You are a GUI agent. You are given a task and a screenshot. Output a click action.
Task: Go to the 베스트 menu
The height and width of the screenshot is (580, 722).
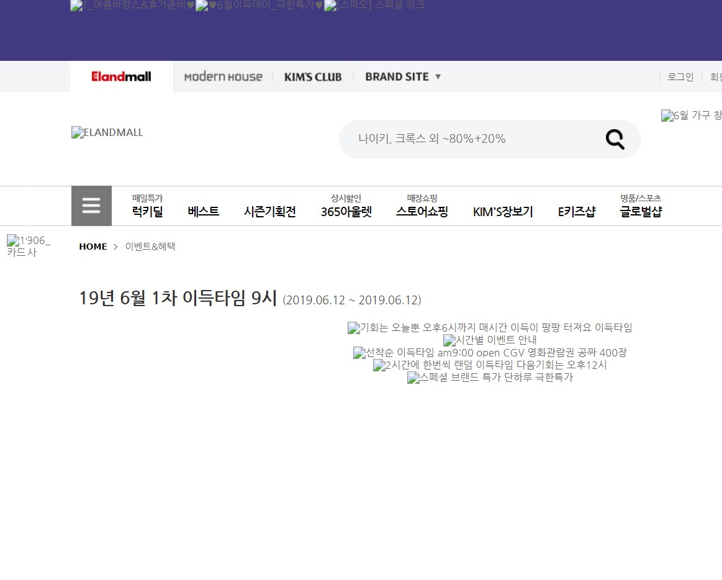pos(204,211)
